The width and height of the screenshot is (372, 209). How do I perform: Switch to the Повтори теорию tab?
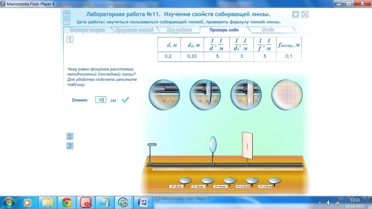coord(87,30)
